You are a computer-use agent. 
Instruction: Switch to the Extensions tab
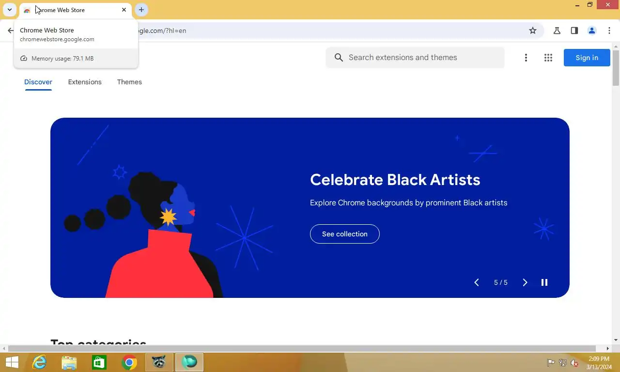pos(85,82)
